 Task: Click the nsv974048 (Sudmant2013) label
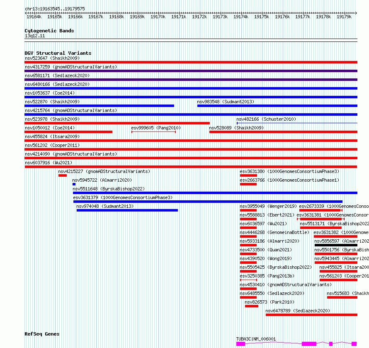coord(105,206)
